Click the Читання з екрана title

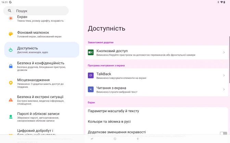tap(111, 88)
